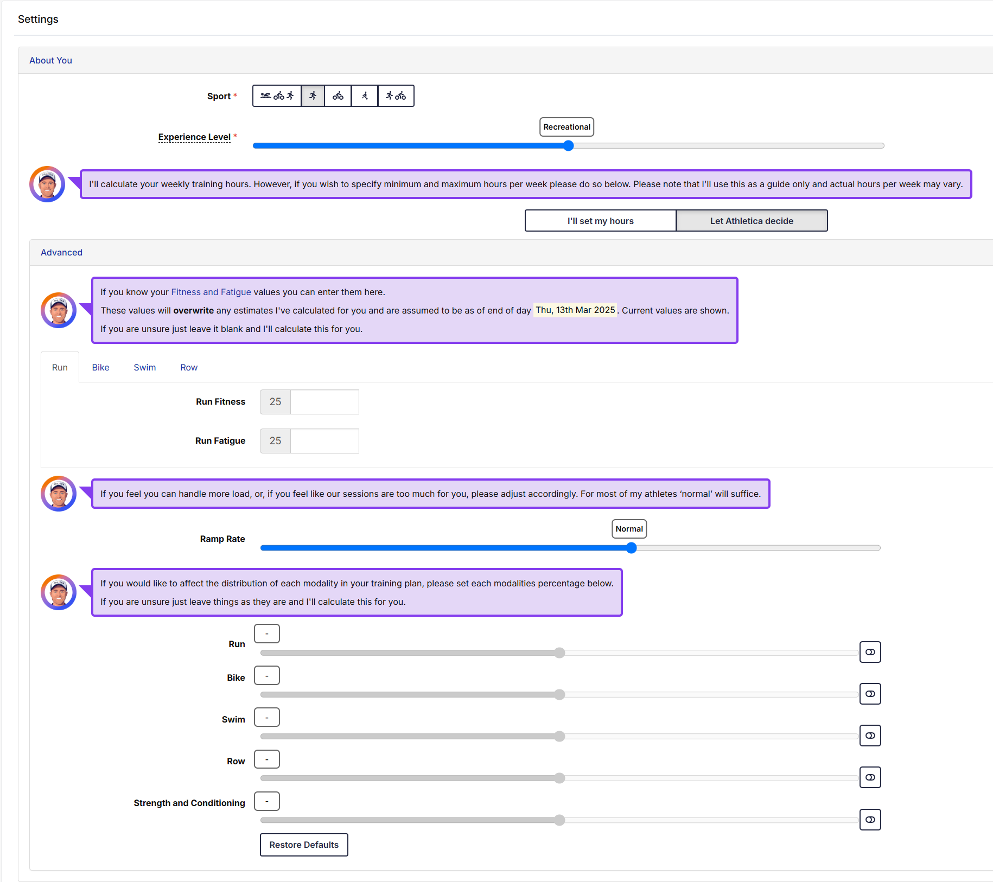Select the triathlon swim-bike-run sport option
Viewport: 993px width, 882px height.
tap(277, 96)
